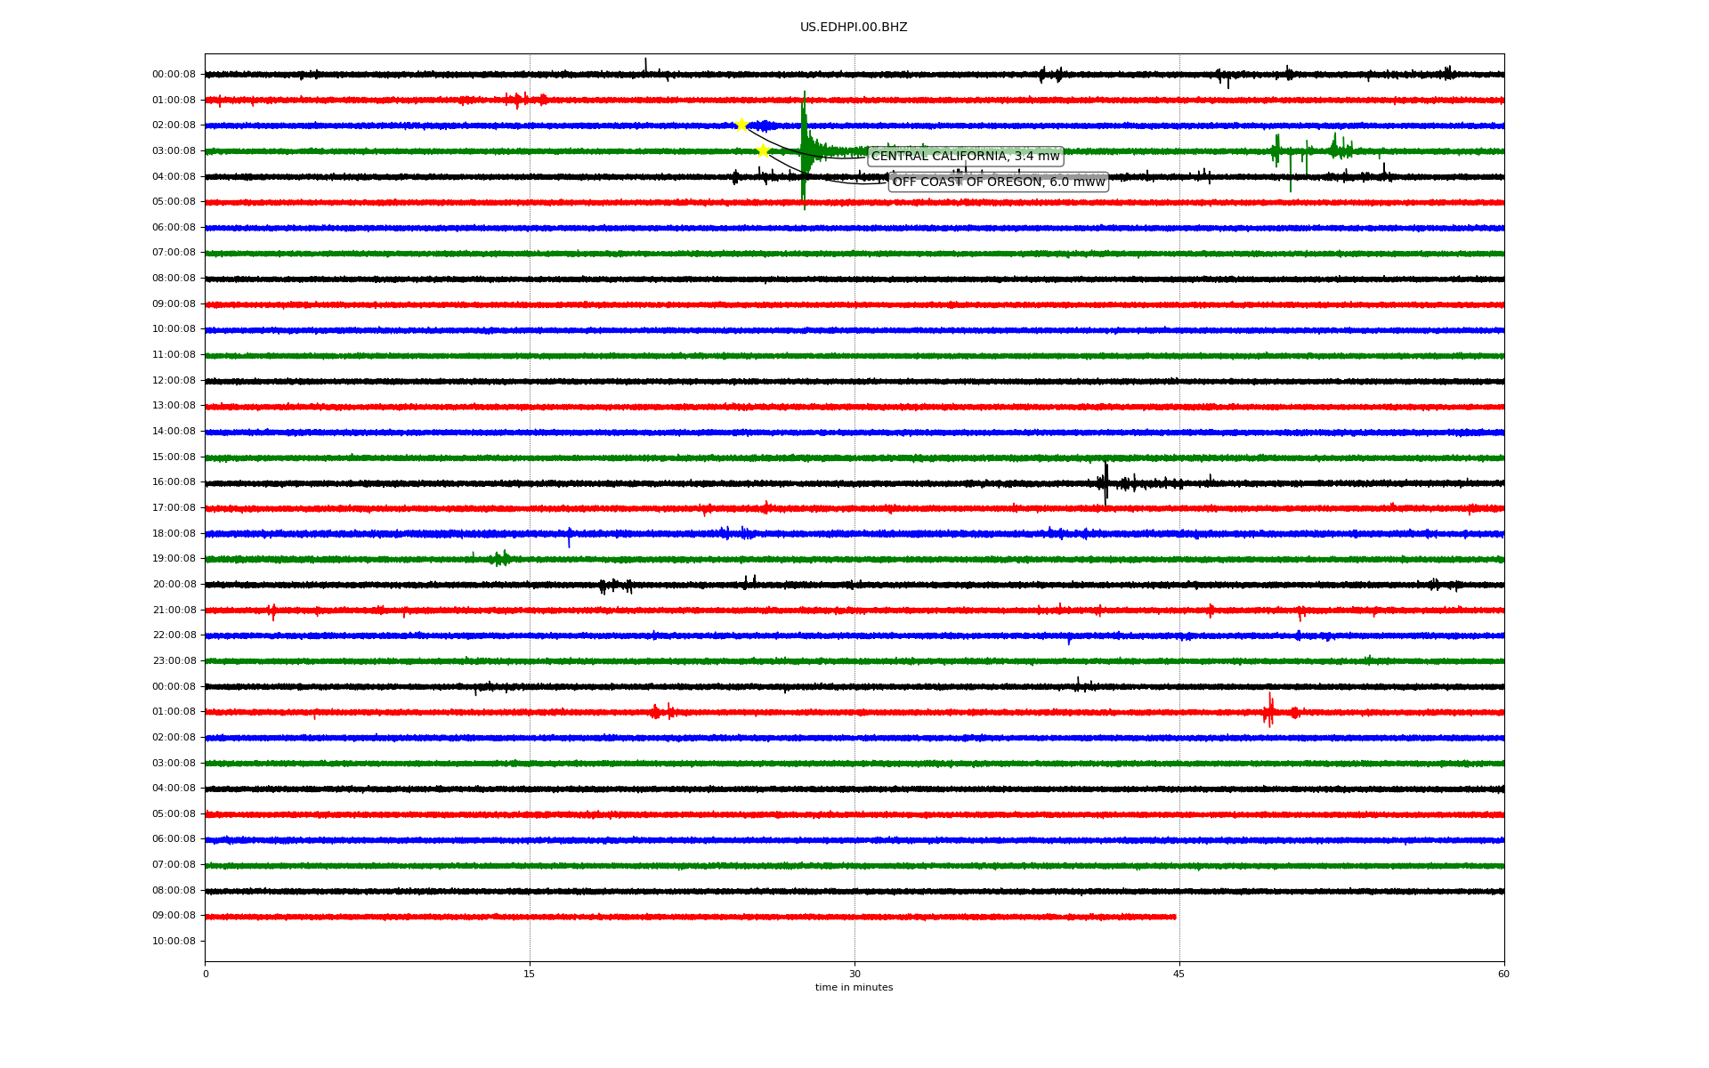This screenshot has height=1068, width=1709.
Task: Click the black spike on the 16:00:08 trace
Action: [1106, 483]
